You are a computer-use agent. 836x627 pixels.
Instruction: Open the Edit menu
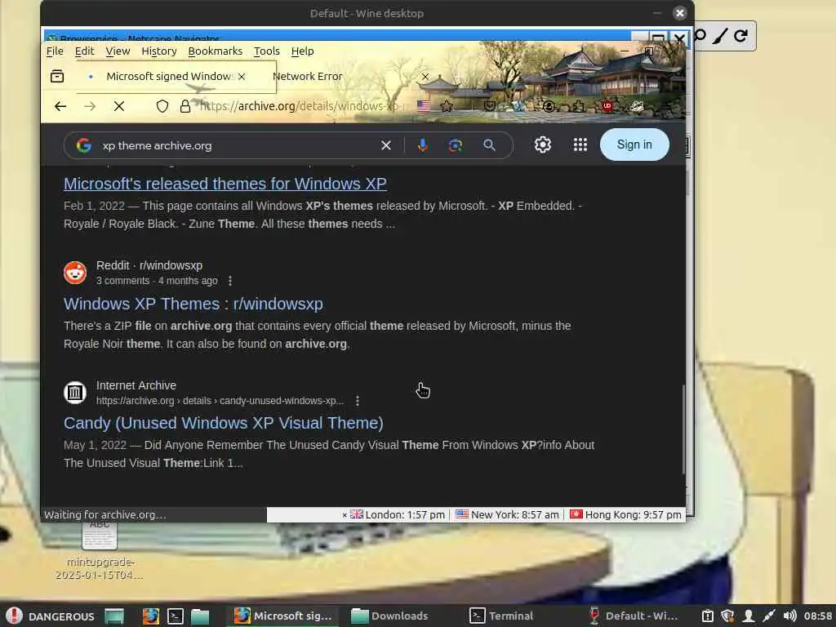[x=84, y=51]
